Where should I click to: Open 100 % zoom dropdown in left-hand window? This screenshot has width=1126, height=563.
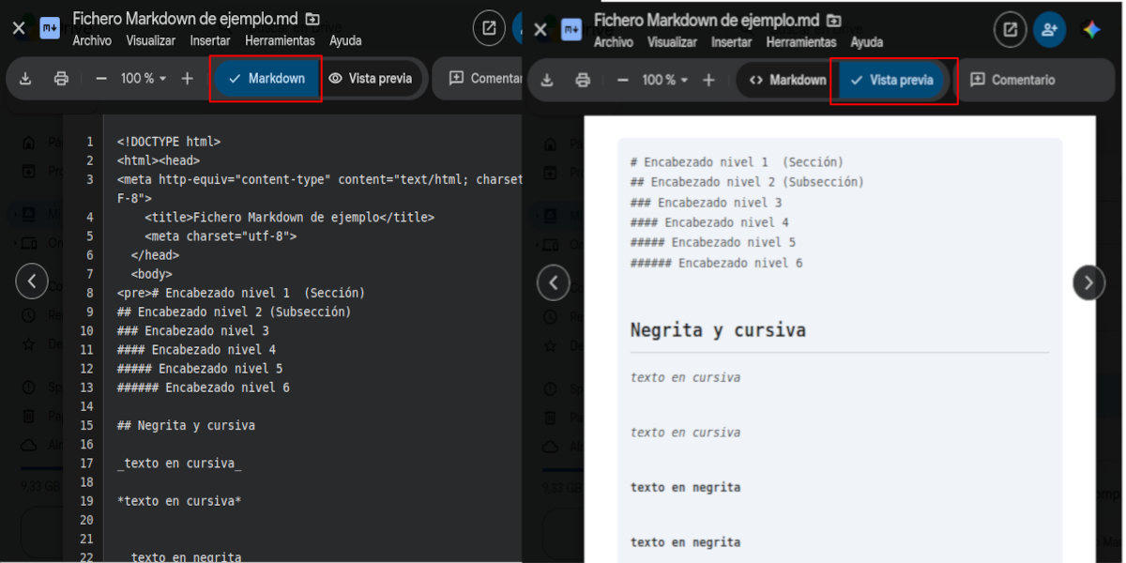click(144, 79)
